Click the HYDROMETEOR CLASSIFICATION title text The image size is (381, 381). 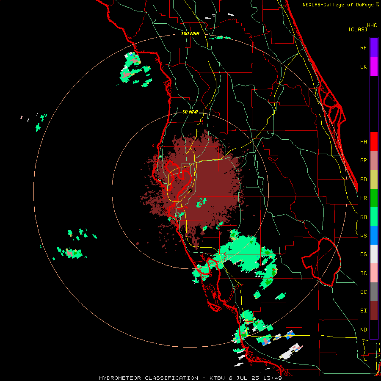[x=149, y=378]
